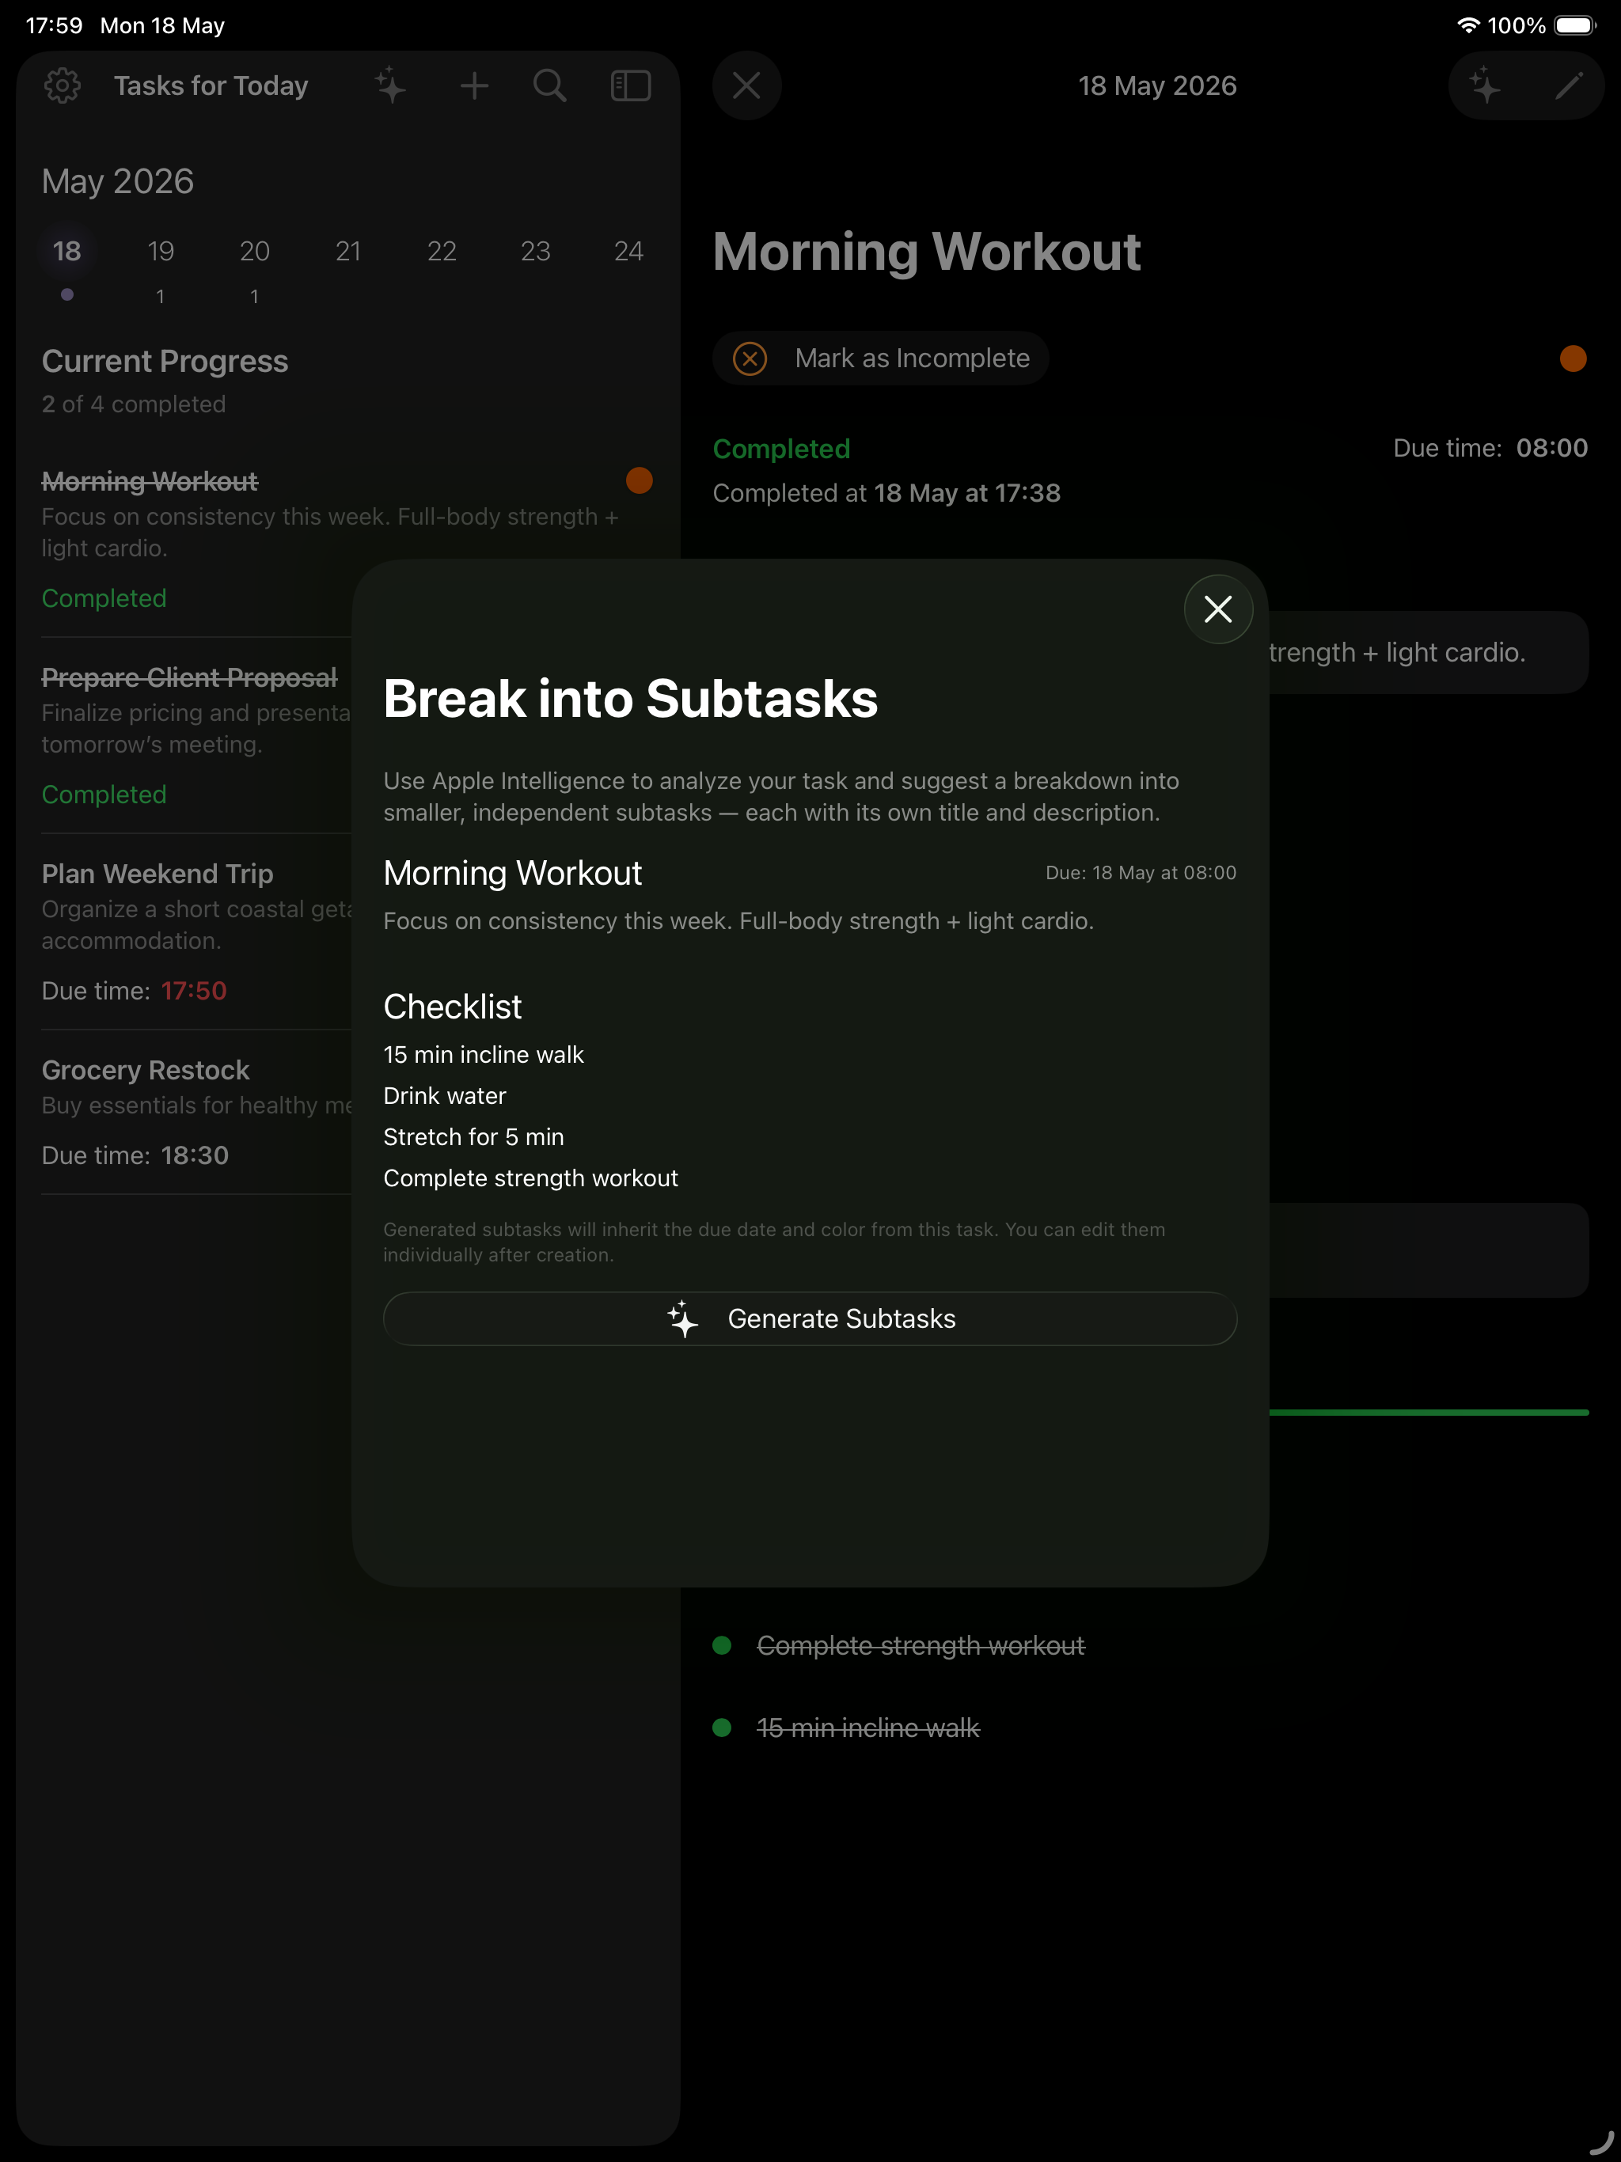Screen dimensions: 1621x2162
Task: Click orange dot on Morning Workout row
Action: [x=639, y=480]
